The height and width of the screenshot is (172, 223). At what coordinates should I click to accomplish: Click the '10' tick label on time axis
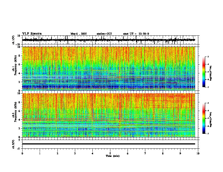pos(198,153)
